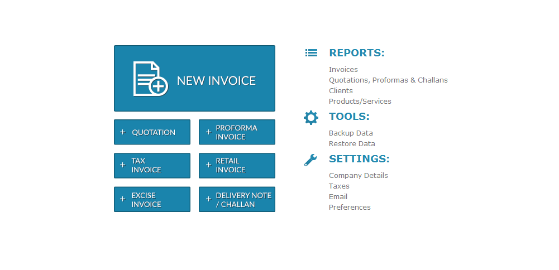
Task: Select Backup Data tool
Action: point(351,133)
